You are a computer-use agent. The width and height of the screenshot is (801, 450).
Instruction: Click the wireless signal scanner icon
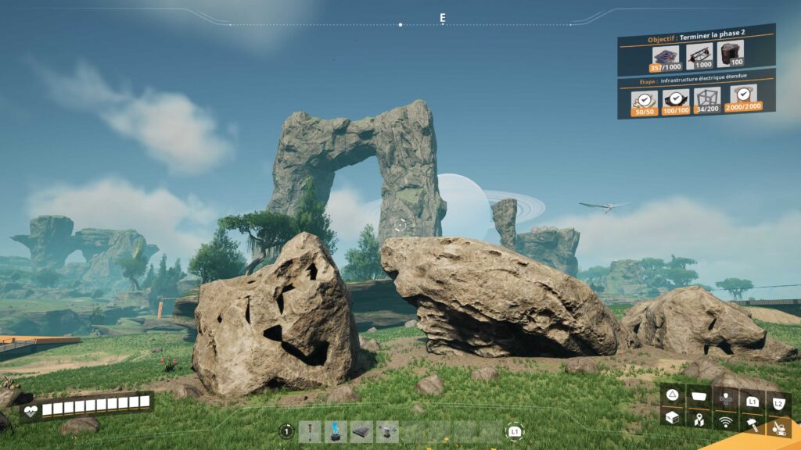coord(725,422)
